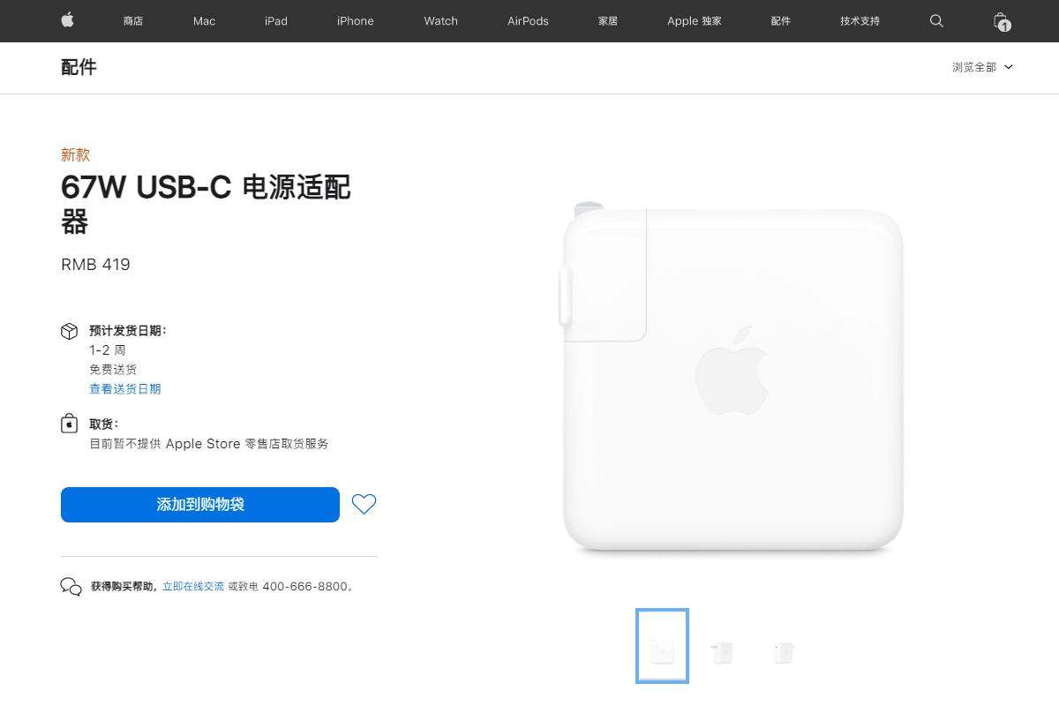Click the delivery box icon
1059x706 pixels.
[69, 331]
